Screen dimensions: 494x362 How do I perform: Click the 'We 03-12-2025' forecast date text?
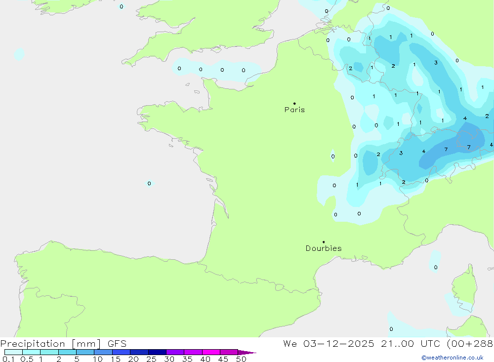pos(329,344)
